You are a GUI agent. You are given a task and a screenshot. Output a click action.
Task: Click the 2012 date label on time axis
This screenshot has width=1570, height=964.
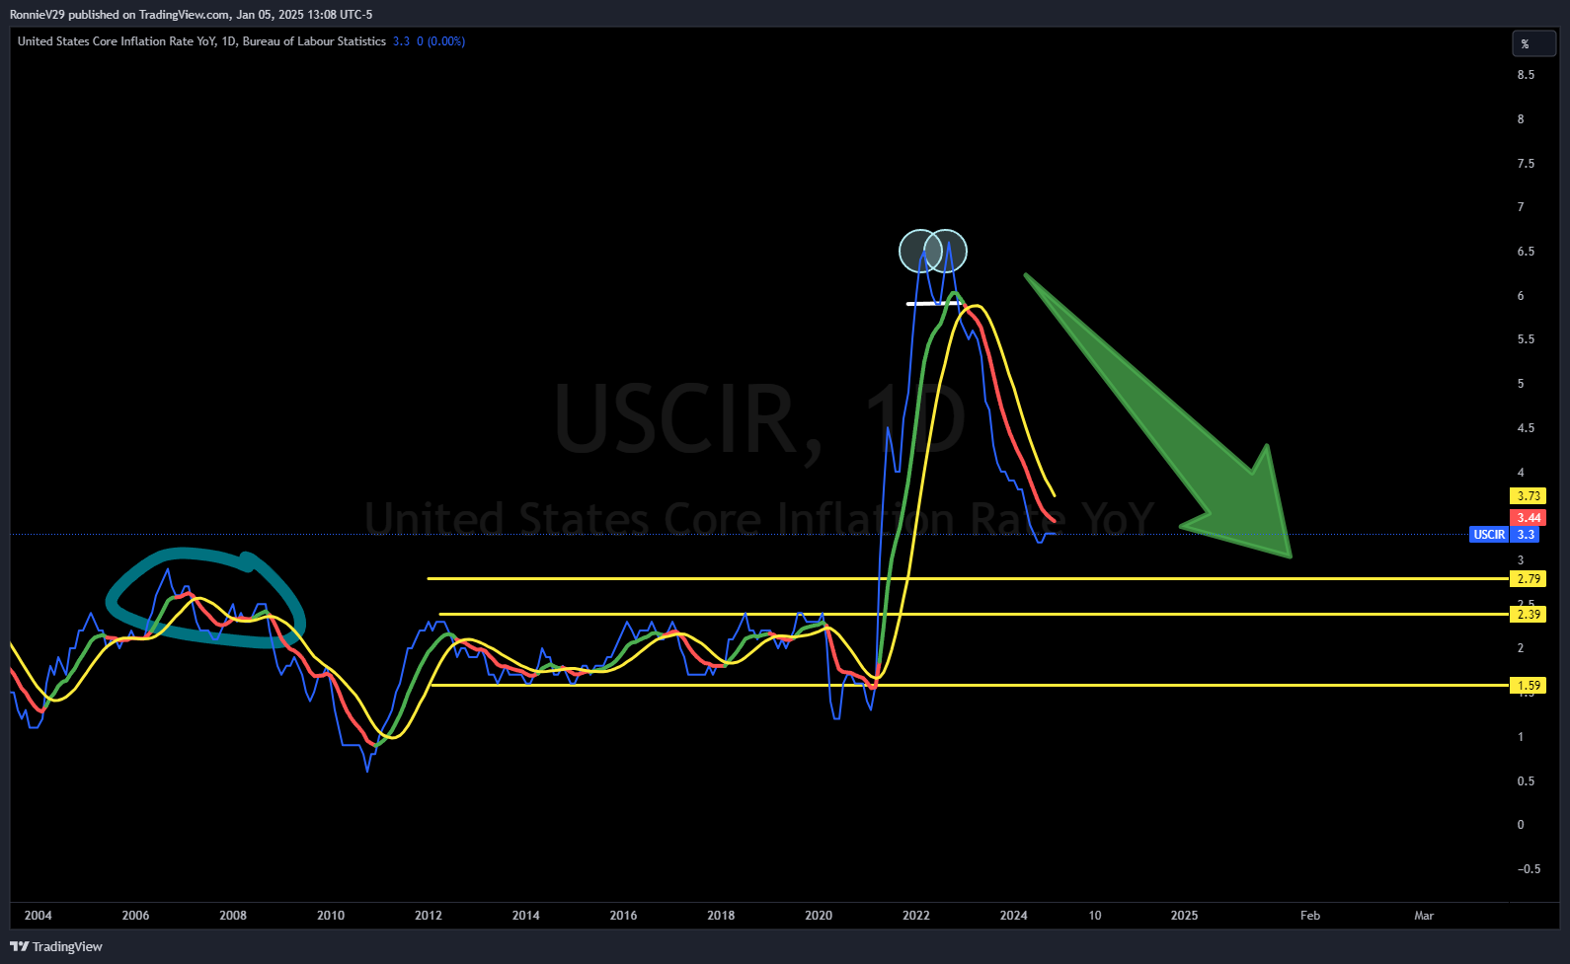(429, 916)
